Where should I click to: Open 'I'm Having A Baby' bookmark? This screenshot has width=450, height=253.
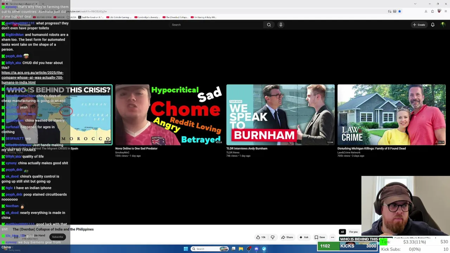point(204,17)
